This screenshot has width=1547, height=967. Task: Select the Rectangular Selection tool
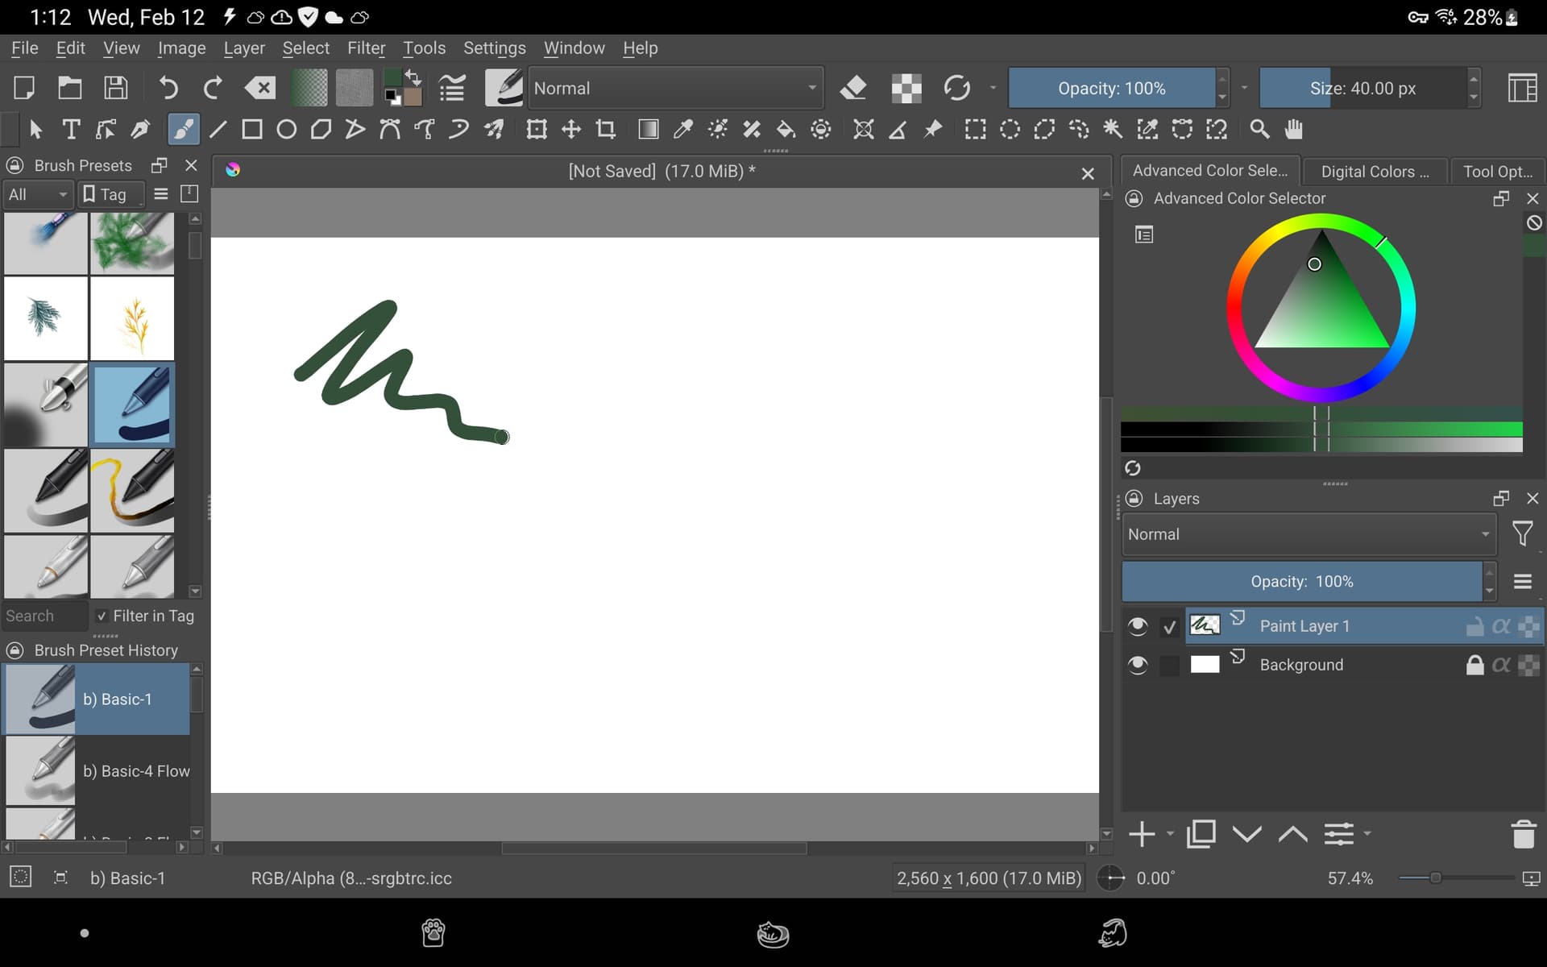pos(976,129)
